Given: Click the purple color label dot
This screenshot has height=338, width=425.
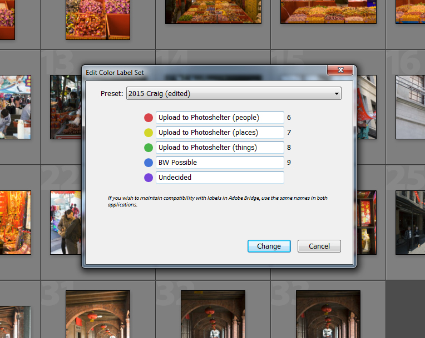Looking at the screenshot, I should click(149, 178).
